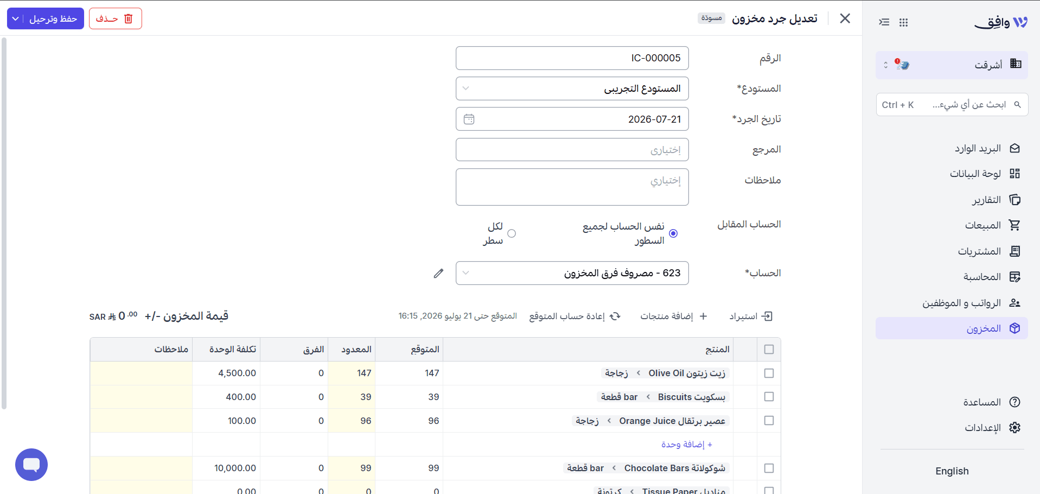
Task: Click the inbox envelope icon
Action: (1015, 148)
